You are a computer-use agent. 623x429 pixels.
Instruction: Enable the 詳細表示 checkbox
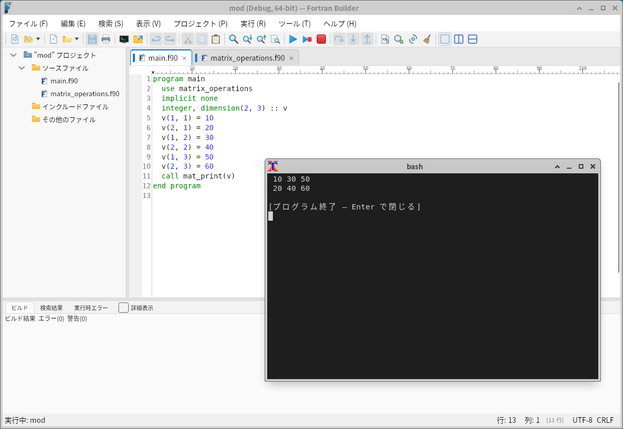(124, 308)
